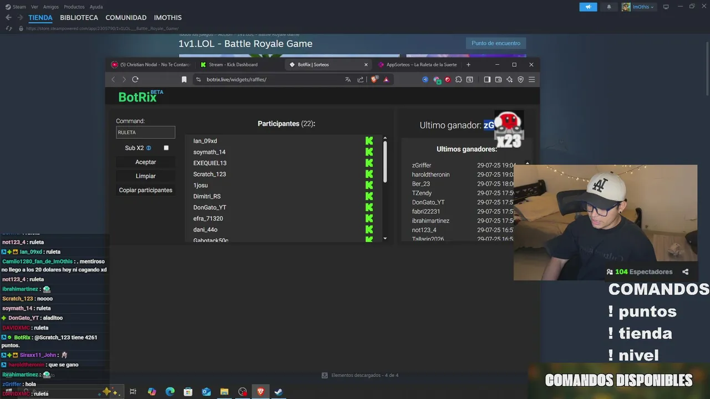Image resolution: width=710 pixels, height=399 pixels.
Task: Click the Brave VPN shield icon
Action: click(520, 79)
